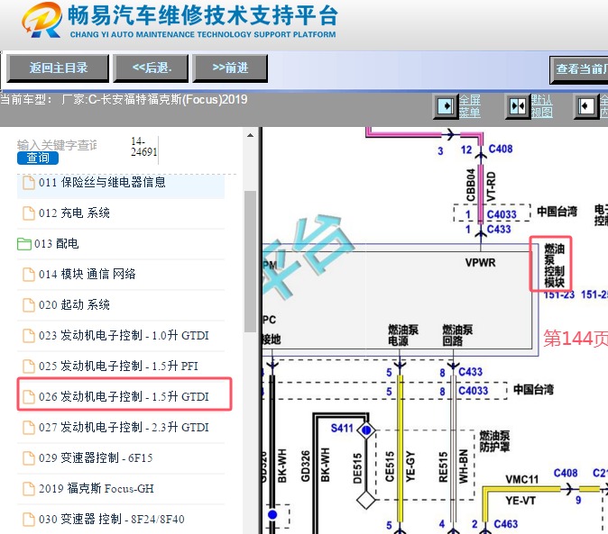Click the 返回主目录 button
Screen dimensions: 608x534
coord(58,68)
